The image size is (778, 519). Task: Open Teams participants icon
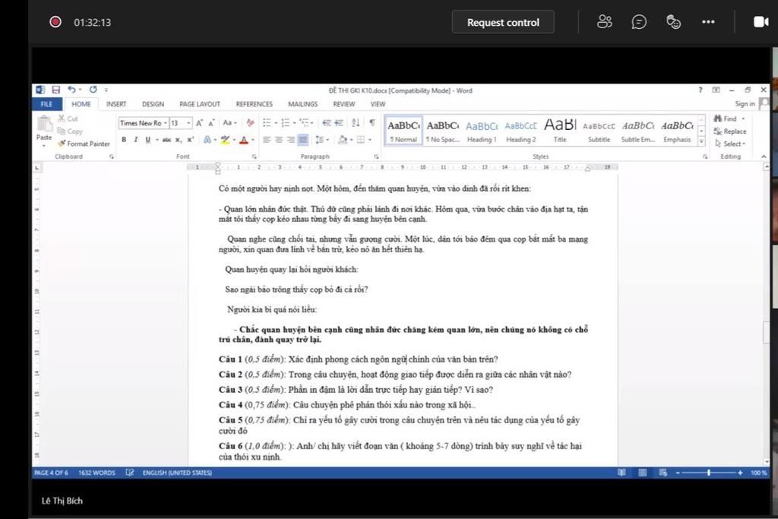tap(604, 22)
